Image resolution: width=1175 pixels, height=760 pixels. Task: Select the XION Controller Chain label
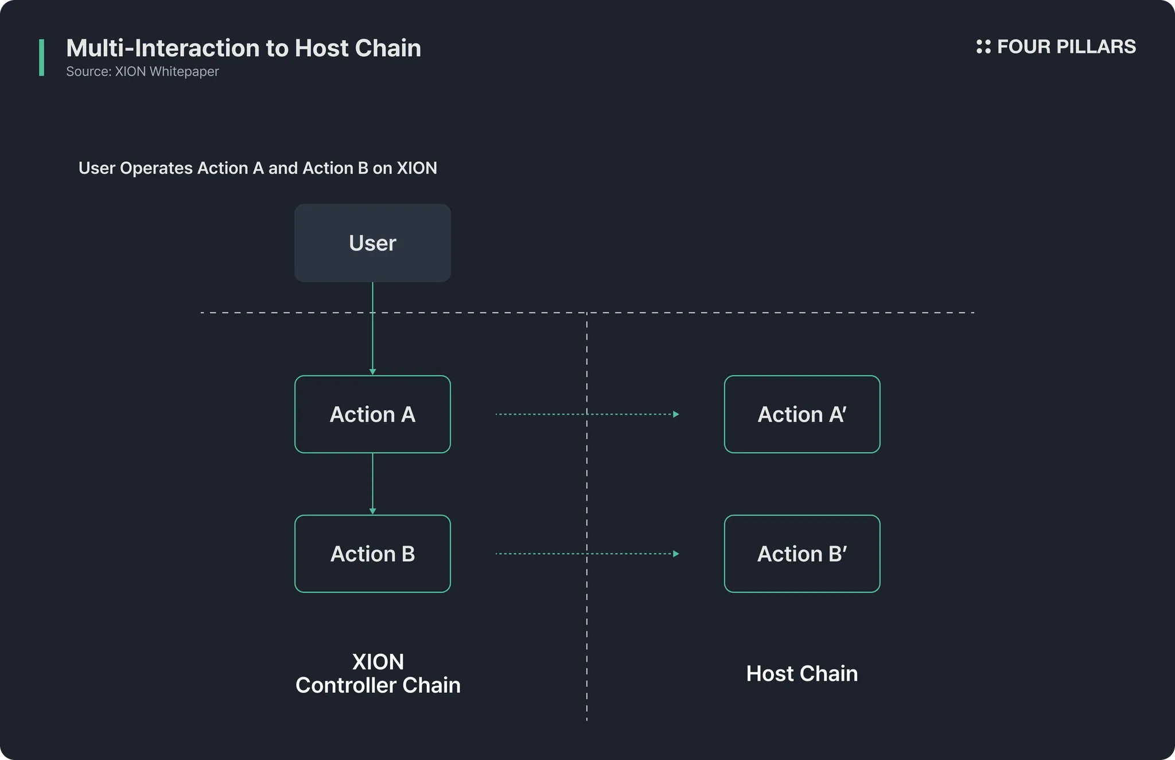(378, 673)
